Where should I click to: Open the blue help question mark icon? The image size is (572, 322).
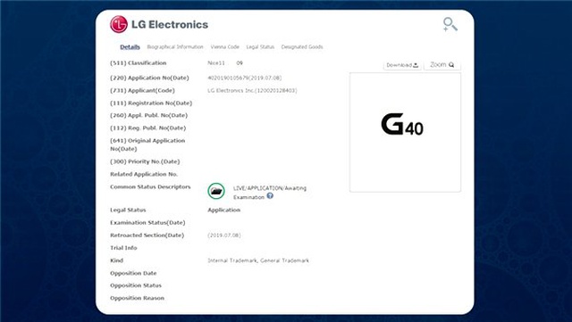[x=270, y=196]
